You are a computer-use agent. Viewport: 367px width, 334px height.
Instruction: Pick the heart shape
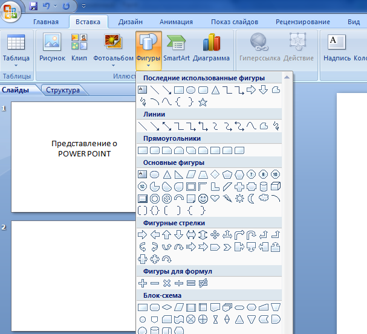coord(215,199)
